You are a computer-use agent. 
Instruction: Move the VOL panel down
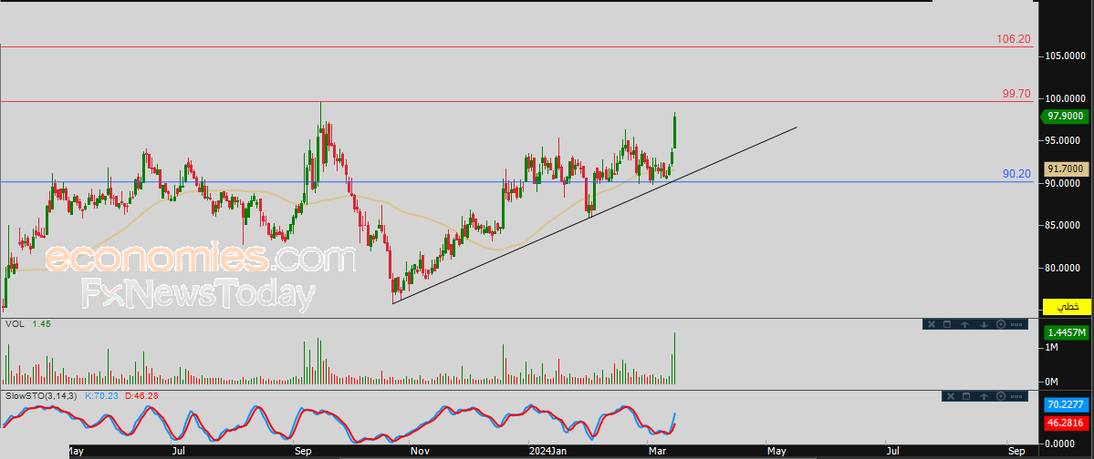(984, 324)
